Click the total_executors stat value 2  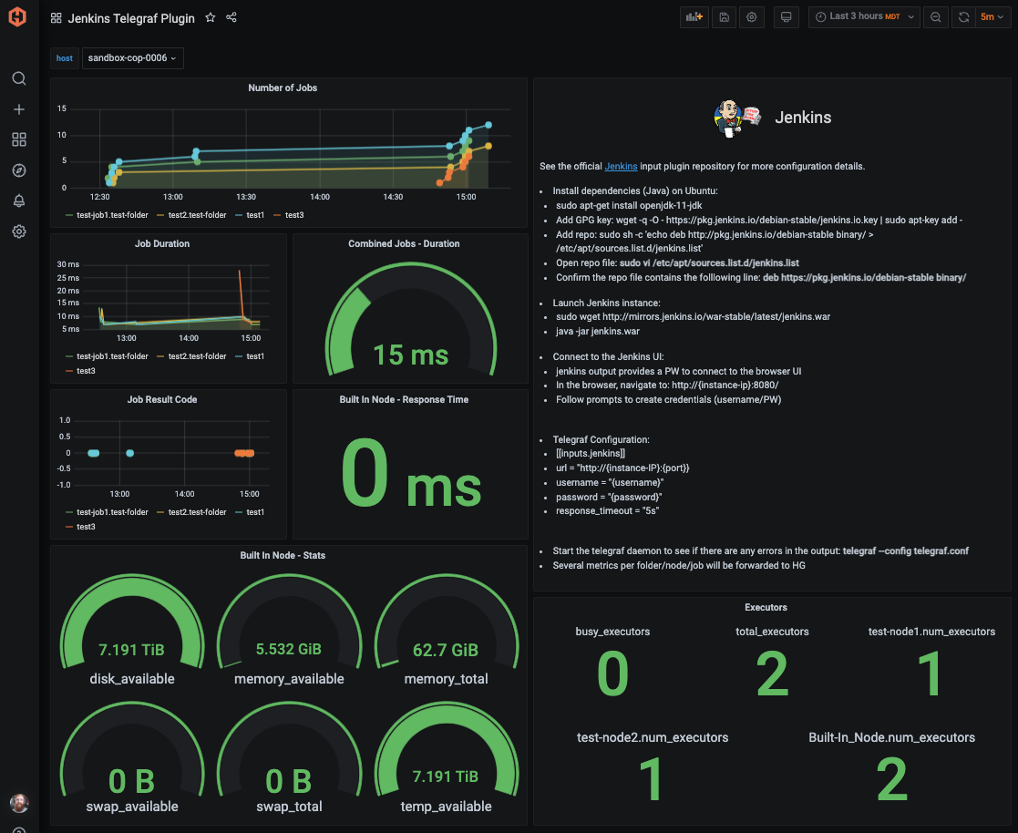(x=772, y=674)
